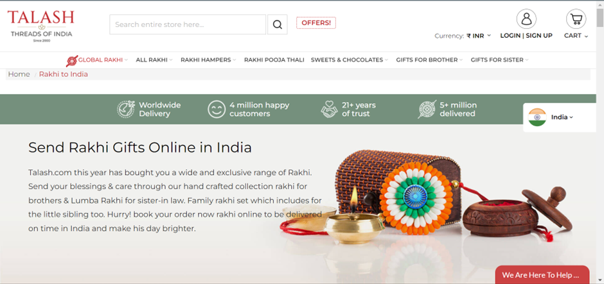This screenshot has width=604, height=284.
Task: Open the Gifts for Brother menu
Action: pyautogui.click(x=429, y=60)
